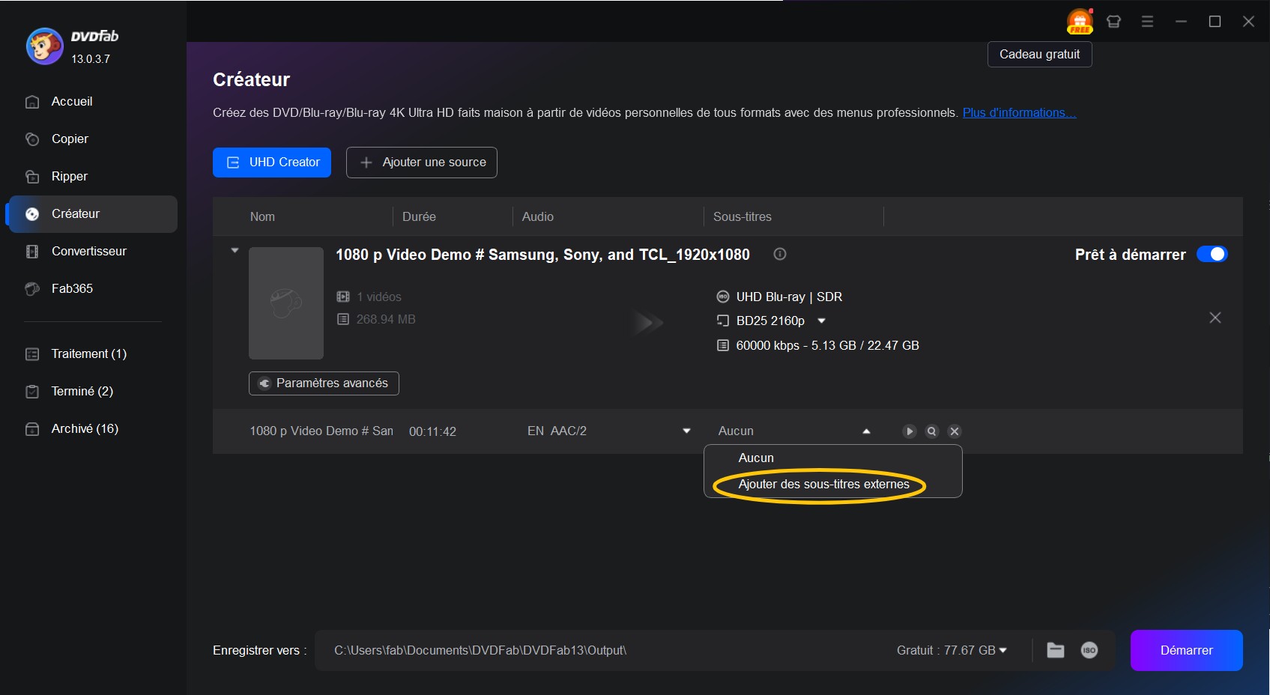Click the Sous-titres column header
This screenshot has width=1270, height=695.
tap(742, 216)
